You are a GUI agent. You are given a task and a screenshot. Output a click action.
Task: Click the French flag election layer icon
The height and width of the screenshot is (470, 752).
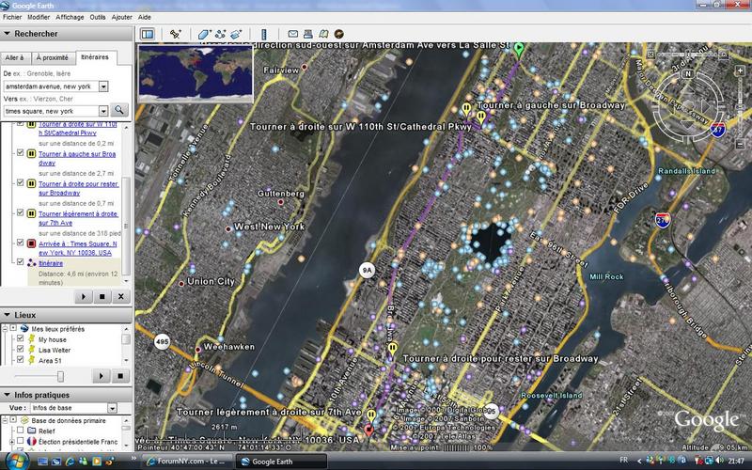point(32,441)
